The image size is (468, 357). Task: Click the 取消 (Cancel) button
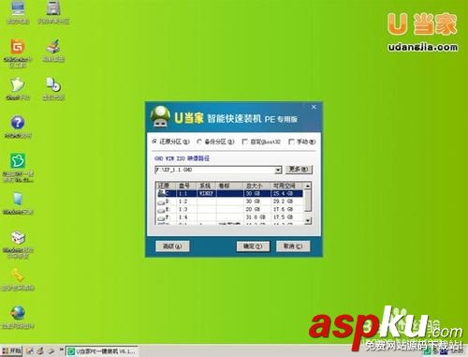click(293, 246)
